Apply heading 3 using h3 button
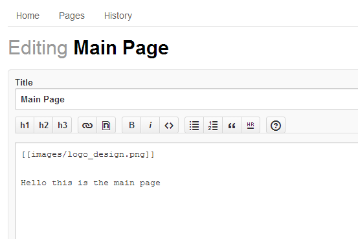The image size is (358, 239). point(62,125)
